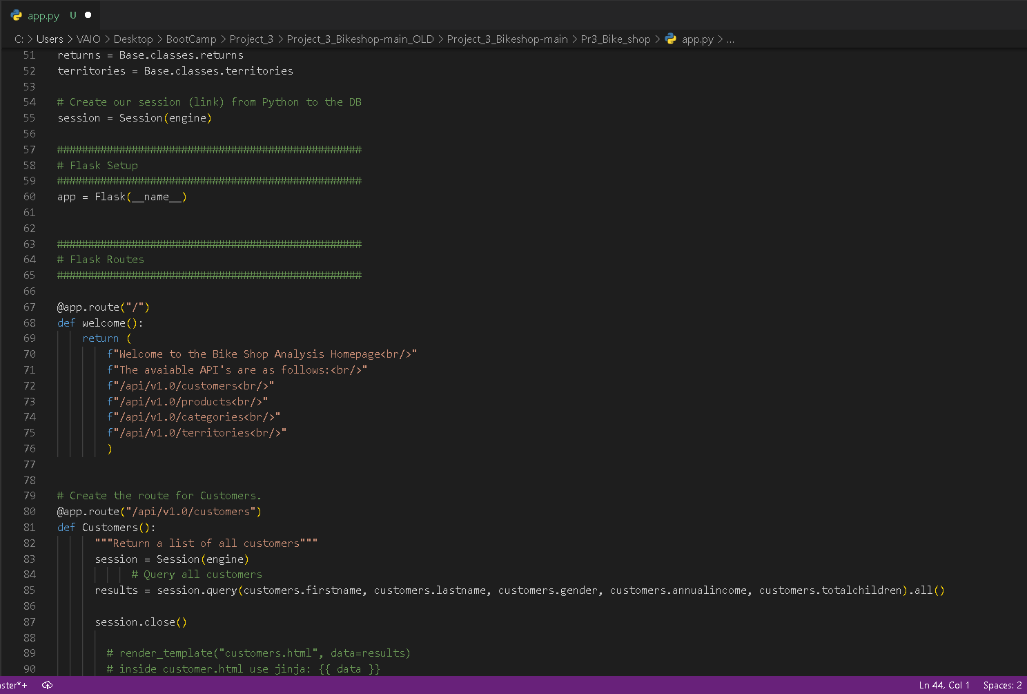This screenshot has height=694, width=1027.
Task: Open Project_3_Bikeshop-main_OLD breadcrumb
Action: tap(360, 39)
